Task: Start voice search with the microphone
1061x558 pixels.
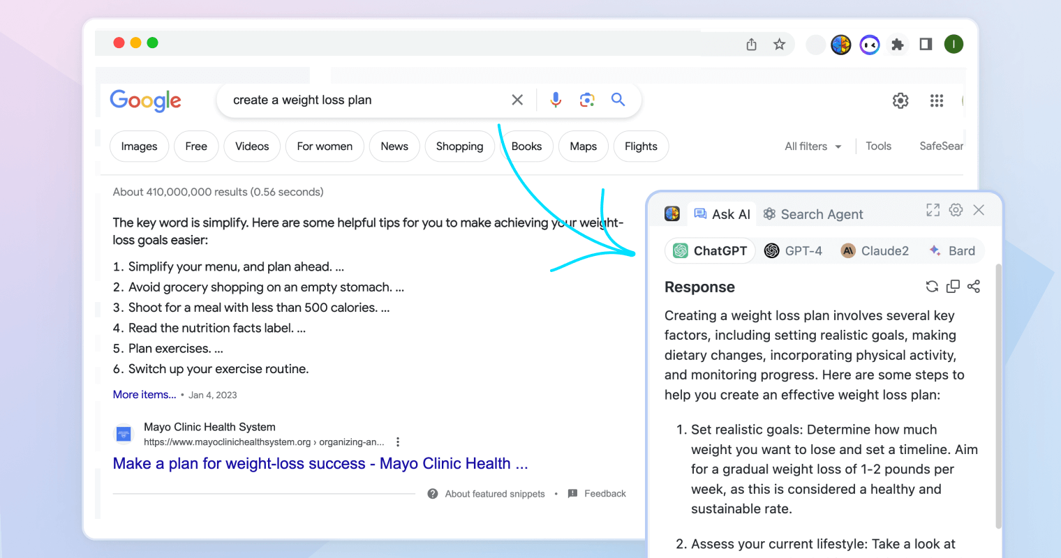Action: [x=556, y=100]
